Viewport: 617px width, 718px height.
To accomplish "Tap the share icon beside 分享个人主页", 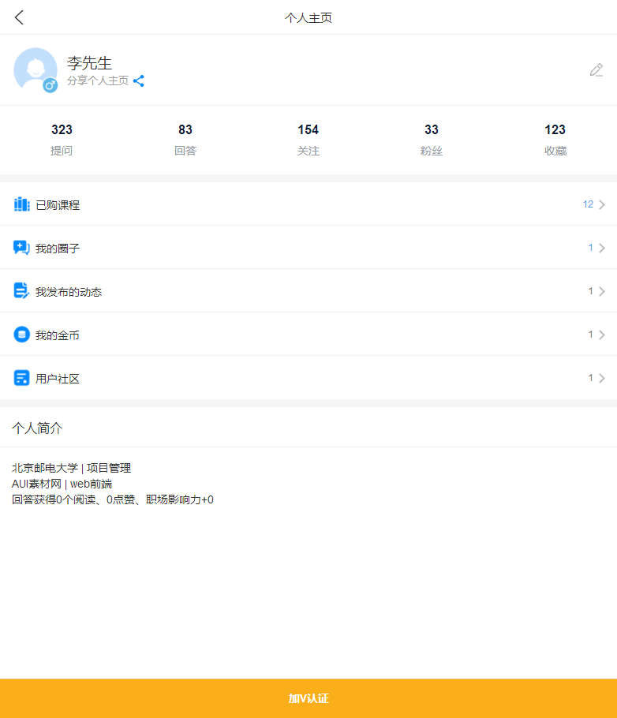I will pyautogui.click(x=139, y=80).
